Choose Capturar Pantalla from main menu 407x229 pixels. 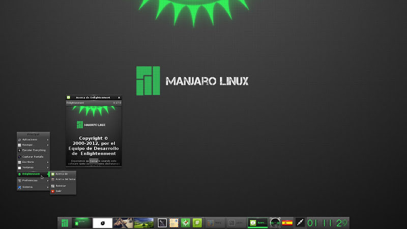click(33, 157)
